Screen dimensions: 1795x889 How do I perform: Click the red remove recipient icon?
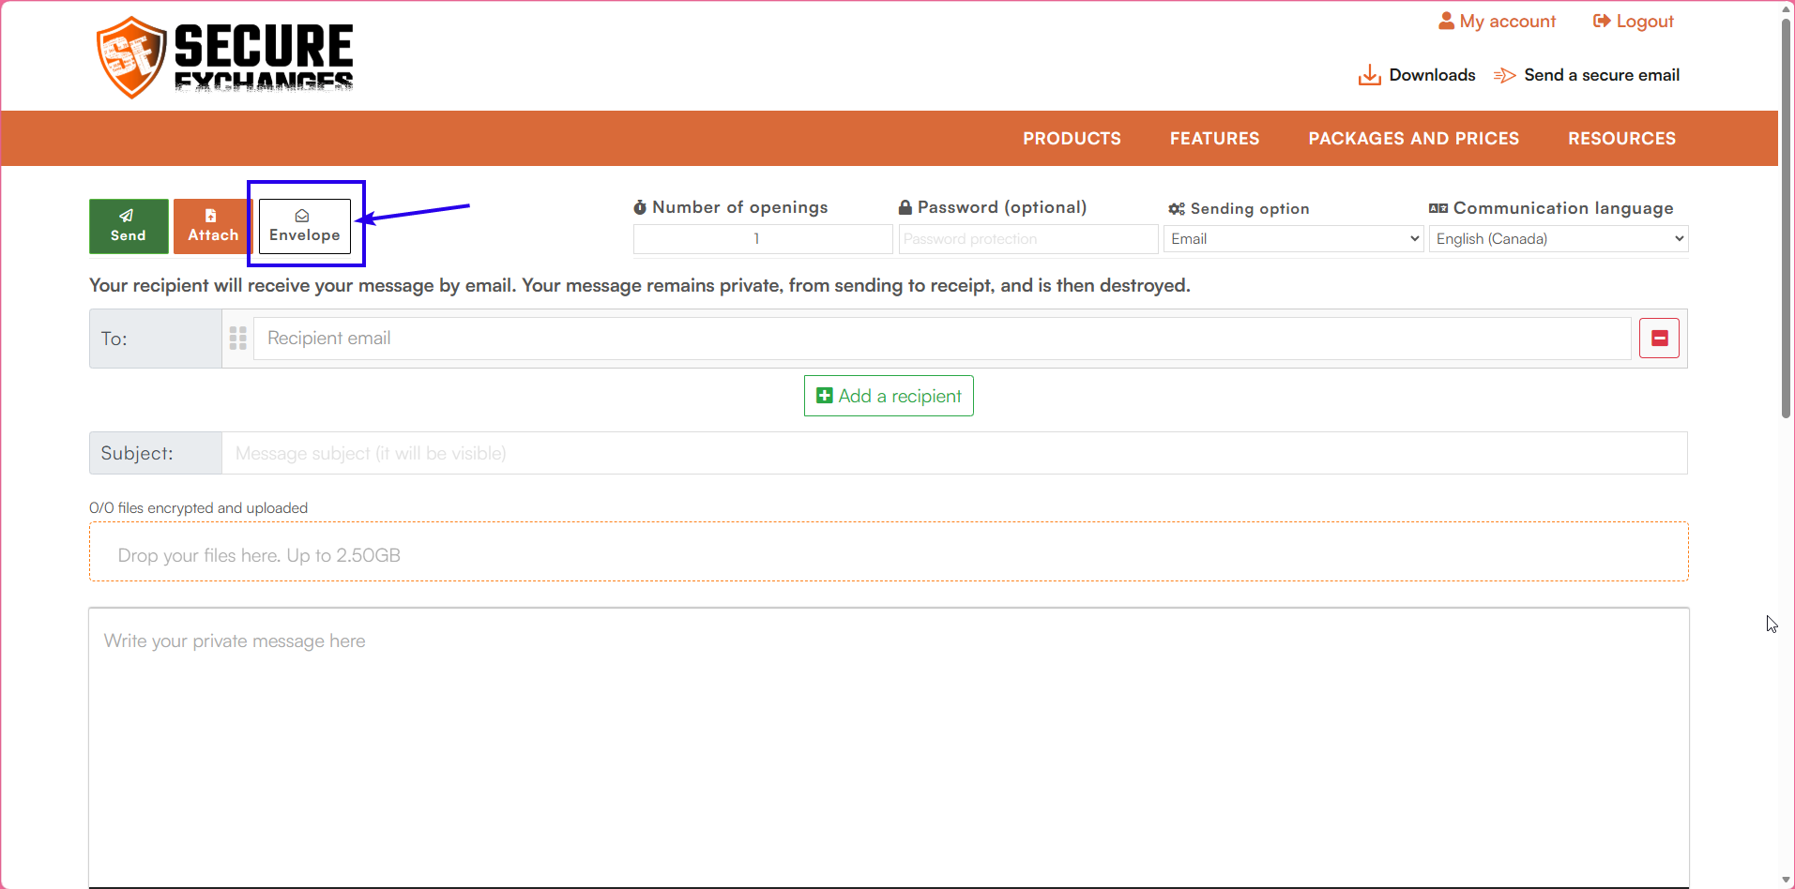1659,339
